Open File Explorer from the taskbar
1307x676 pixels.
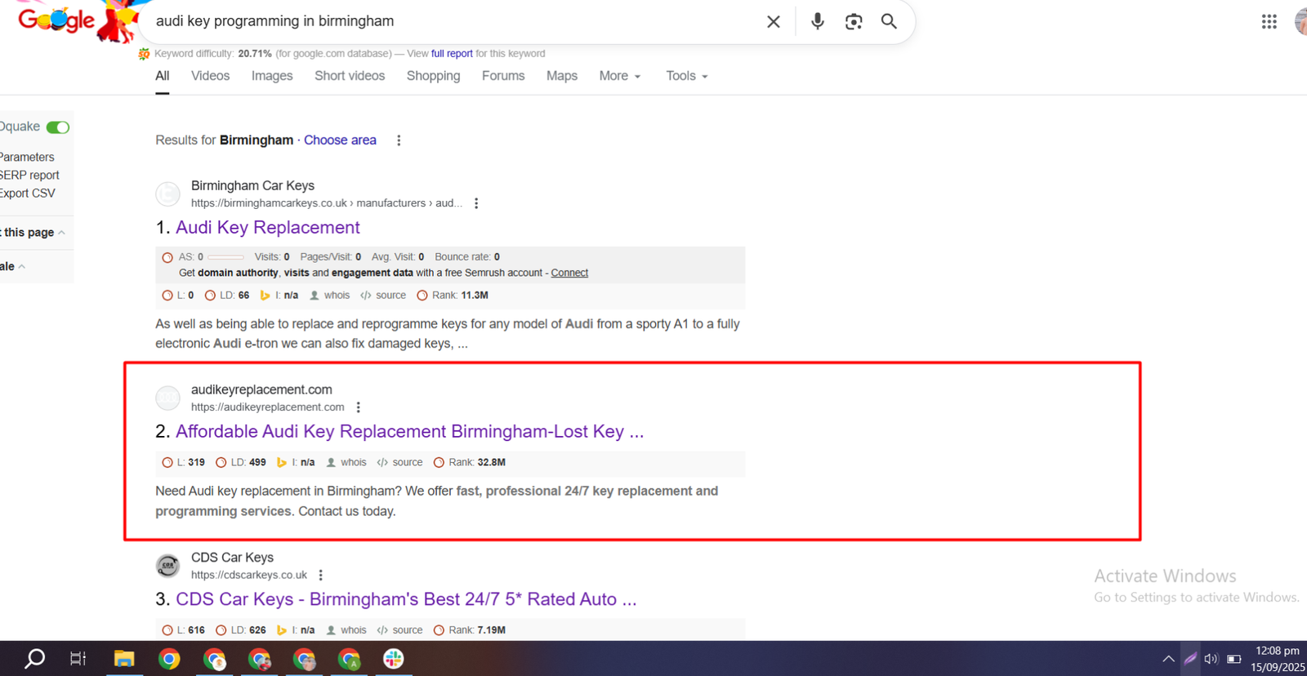pyautogui.click(x=124, y=659)
